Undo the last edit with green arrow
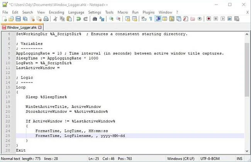Viewport: 251px width, 162px height. (x=78, y=19)
